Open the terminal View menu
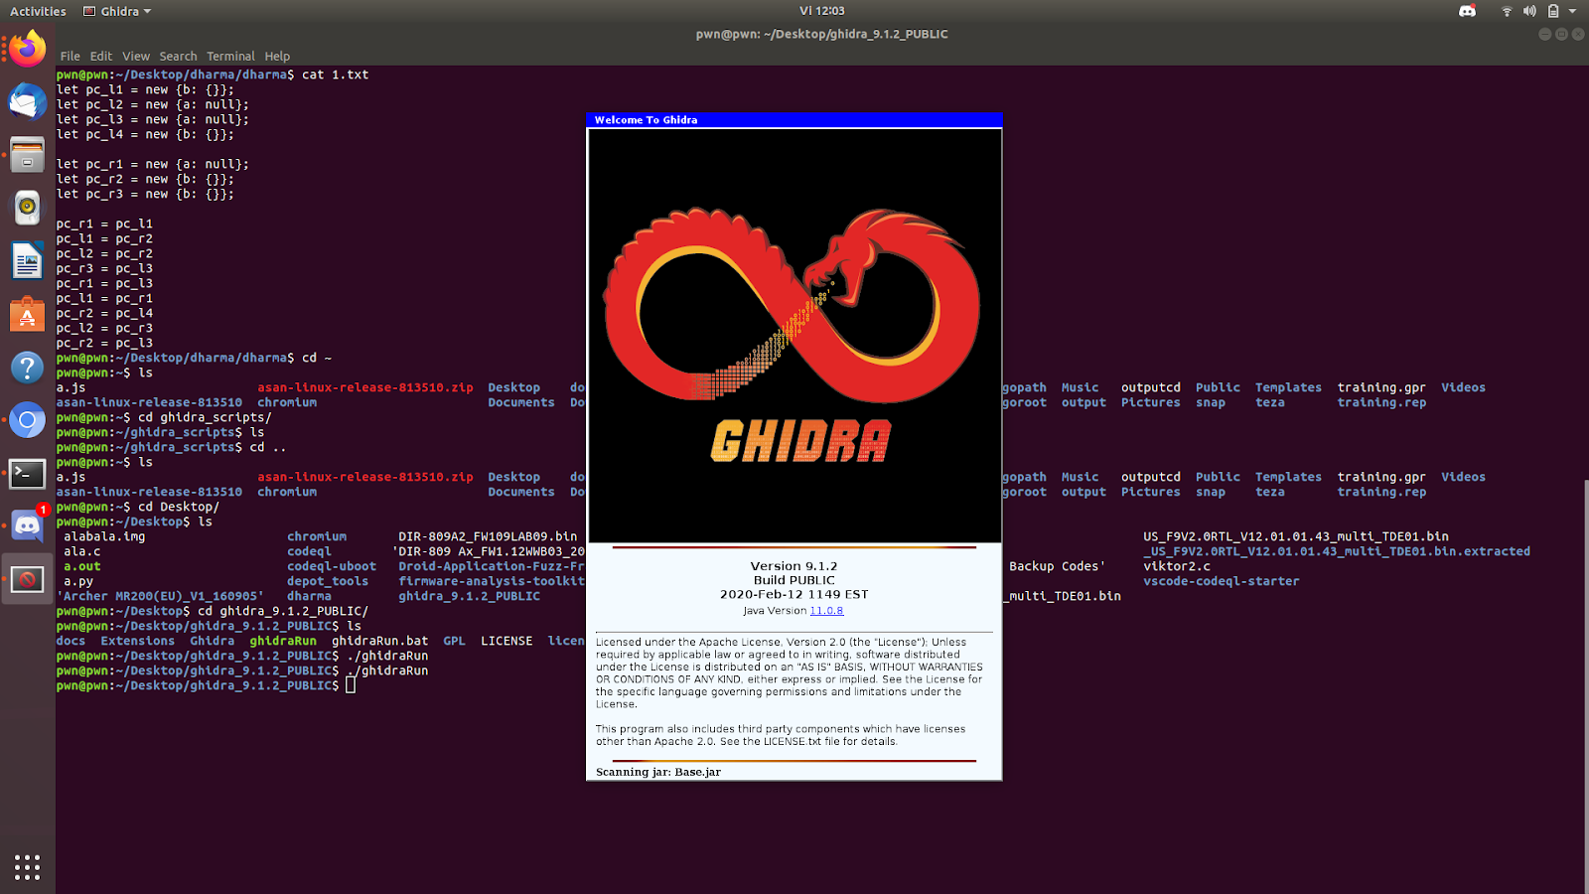 point(136,57)
